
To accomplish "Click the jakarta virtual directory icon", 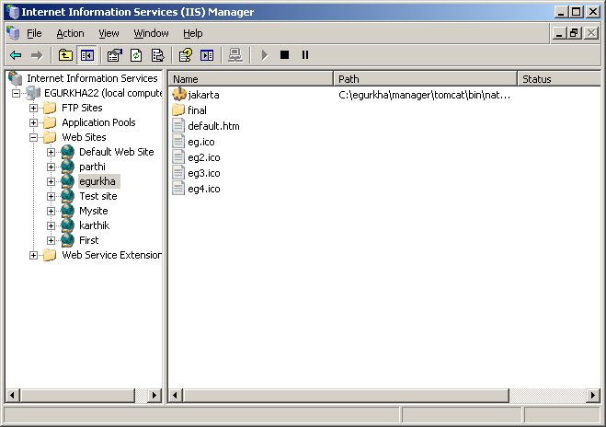I will (x=179, y=94).
